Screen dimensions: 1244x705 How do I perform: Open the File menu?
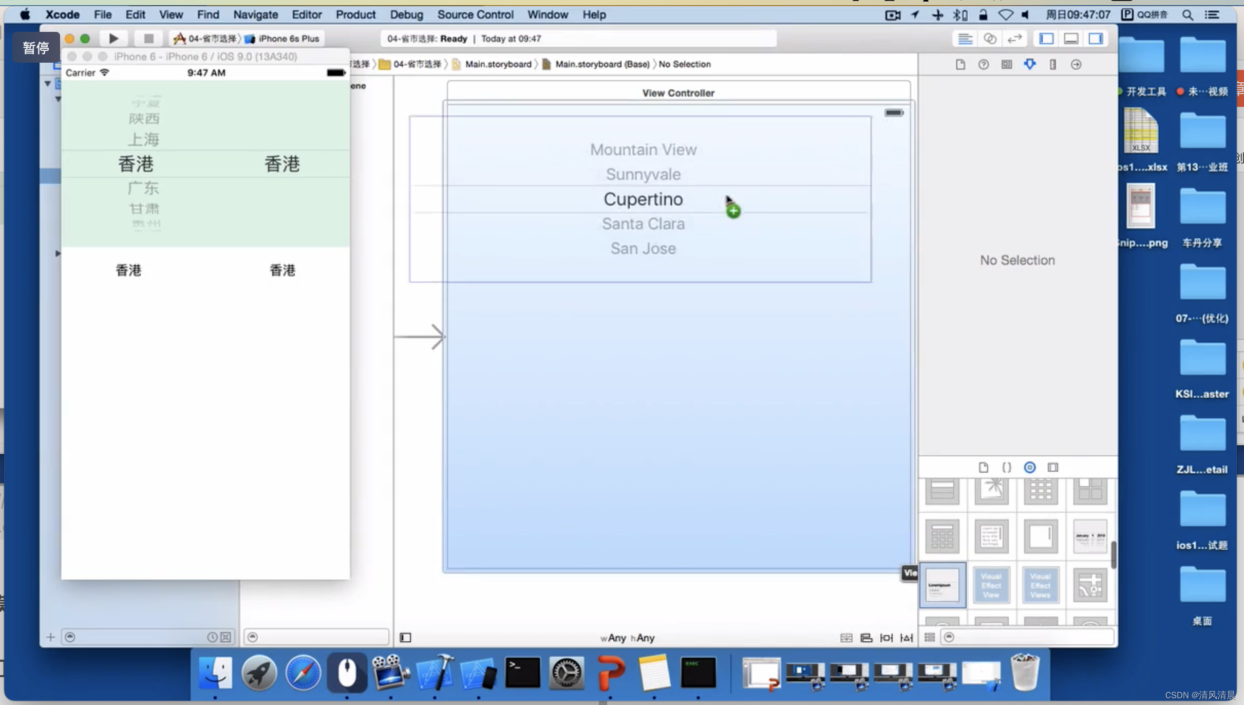pos(103,14)
